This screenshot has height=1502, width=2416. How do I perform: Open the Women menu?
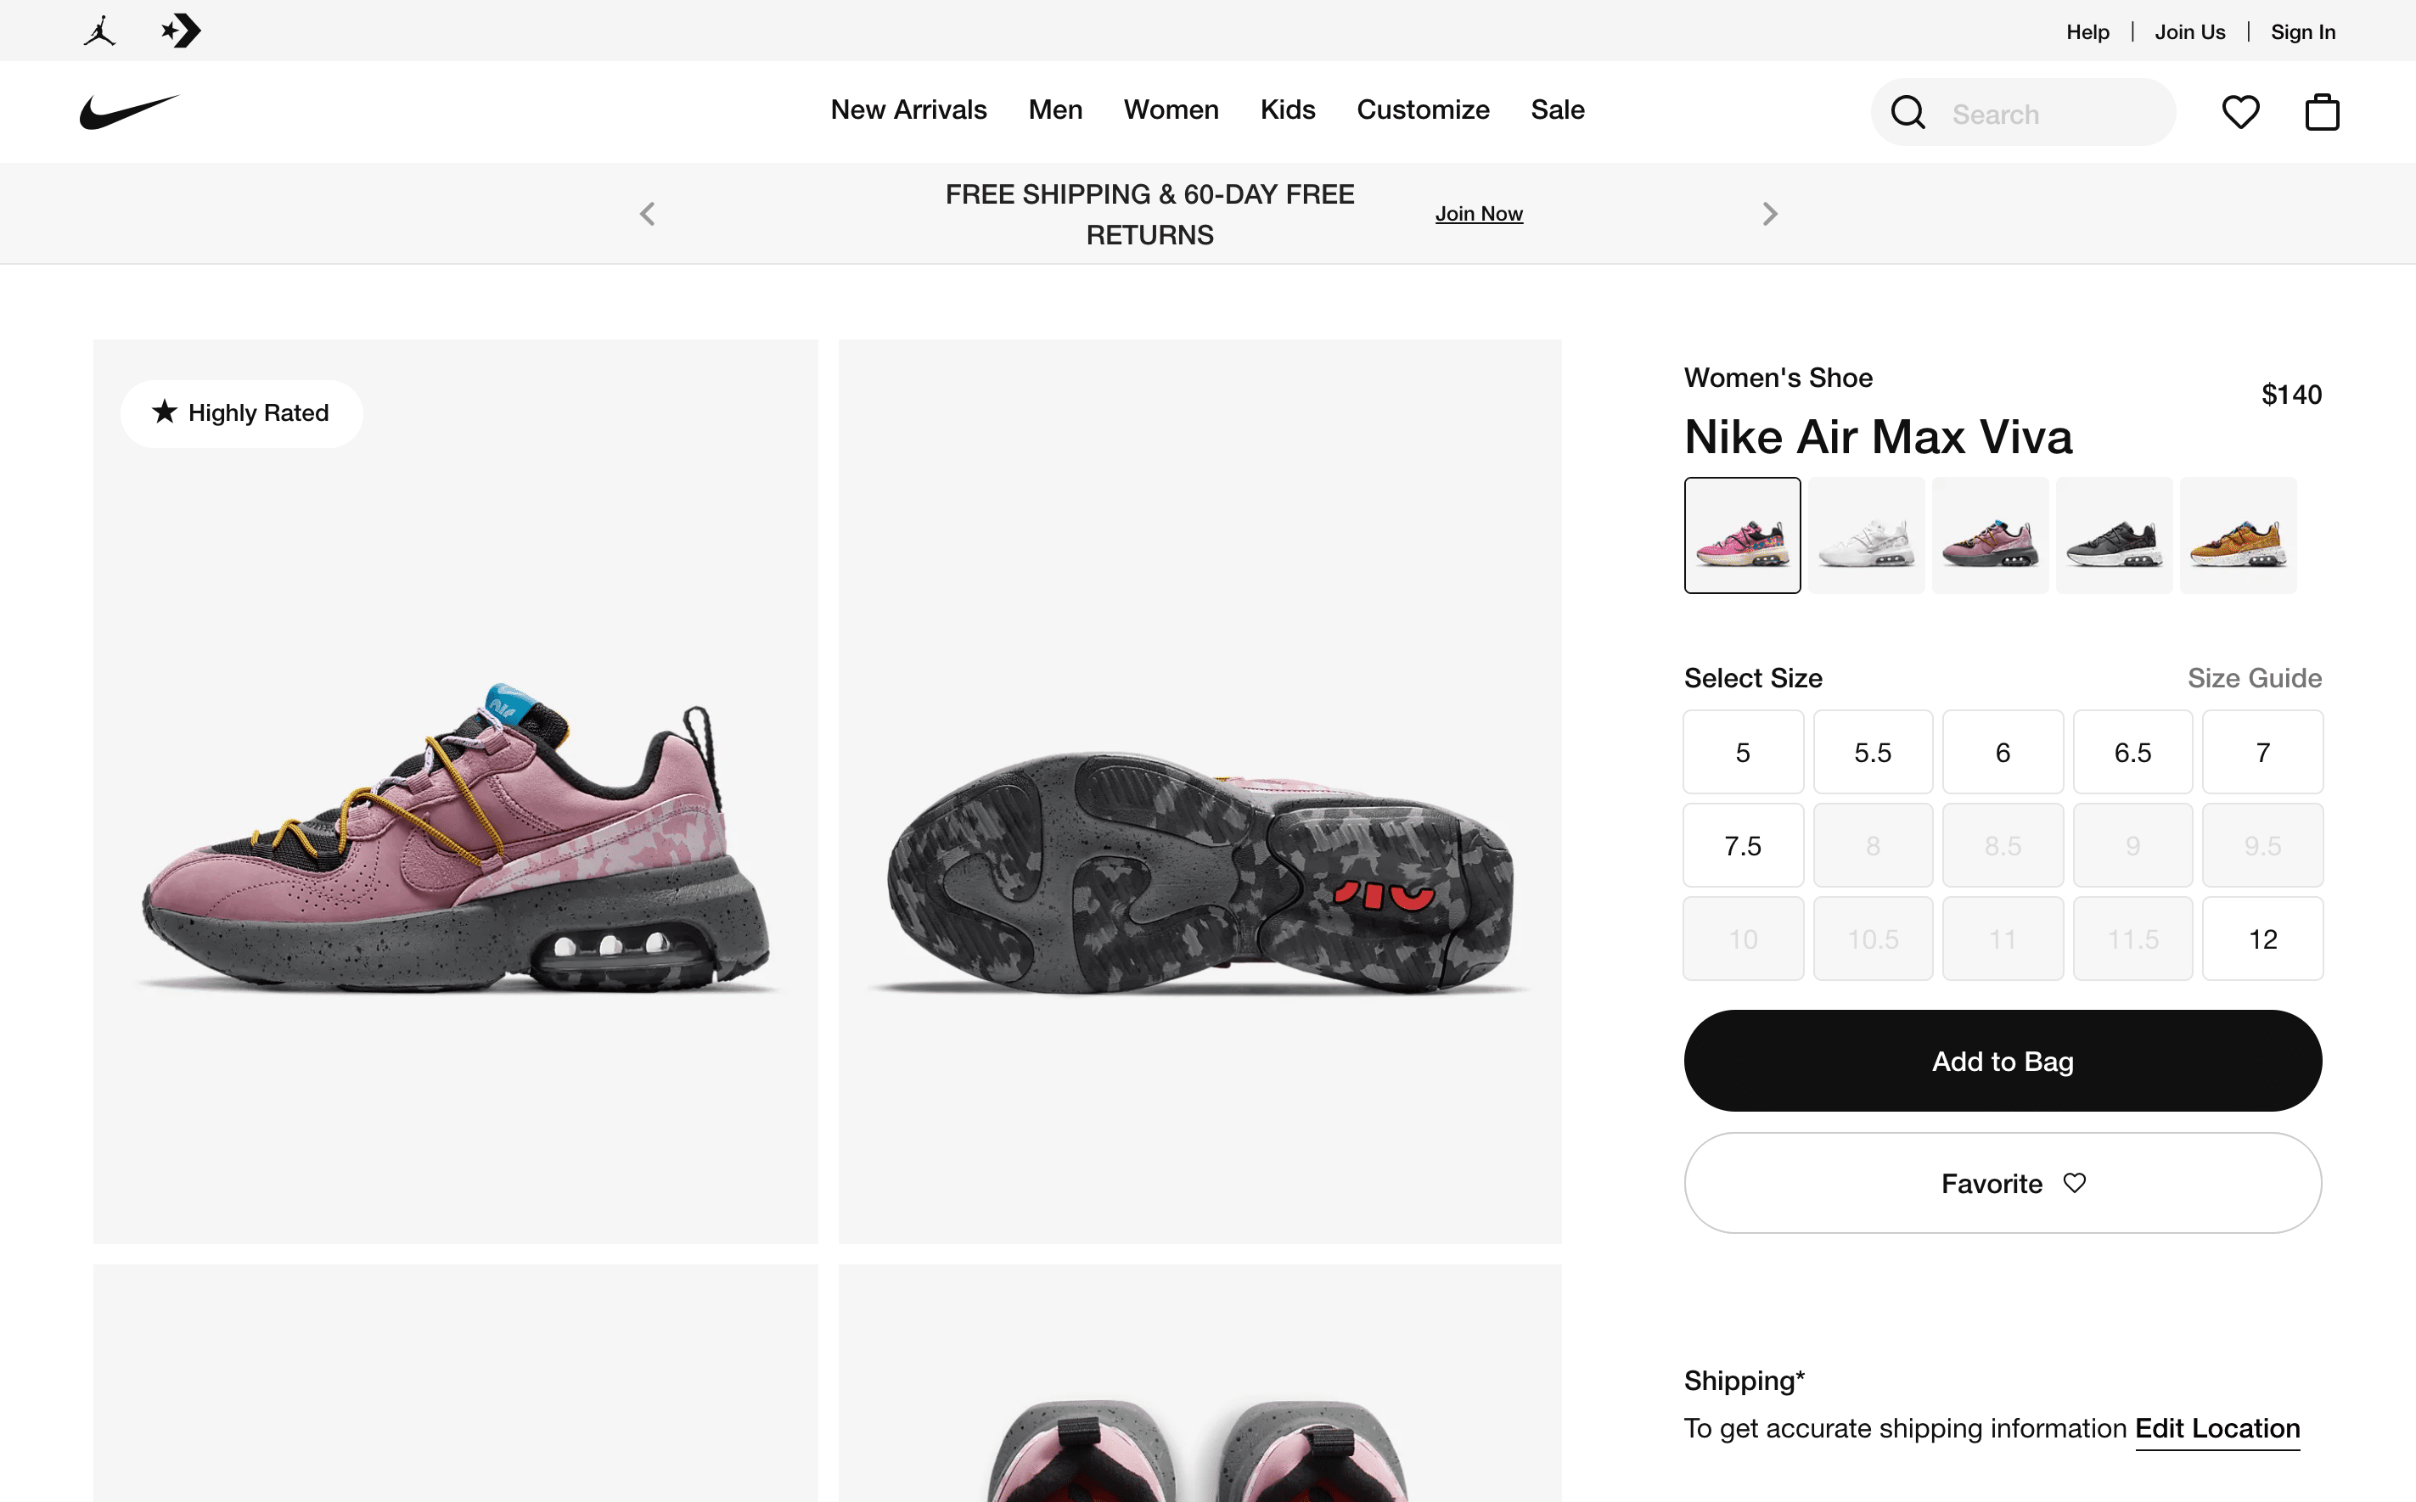1171,109
